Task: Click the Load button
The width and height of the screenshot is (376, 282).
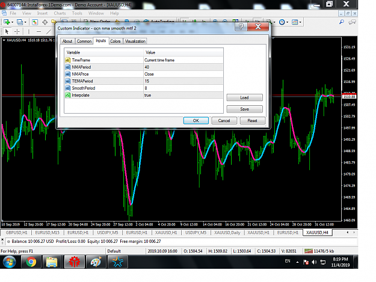Action: [245, 97]
